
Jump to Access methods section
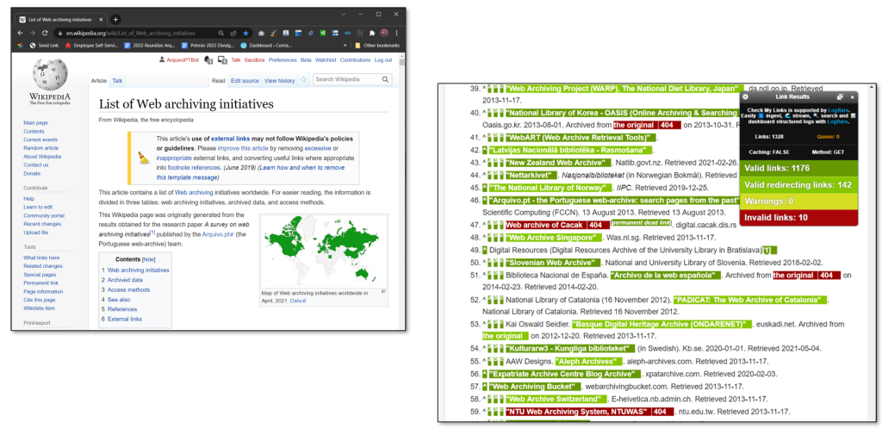click(x=129, y=289)
